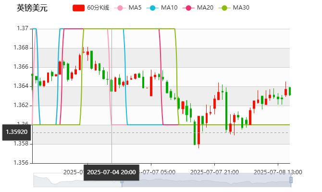The width and height of the screenshot is (322, 192).
Task: Click the pink MA5 legend marker
Action: coord(120,8)
